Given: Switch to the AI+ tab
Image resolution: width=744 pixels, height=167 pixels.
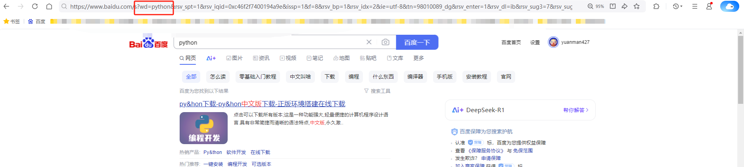Looking at the screenshot, I should 211,58.
